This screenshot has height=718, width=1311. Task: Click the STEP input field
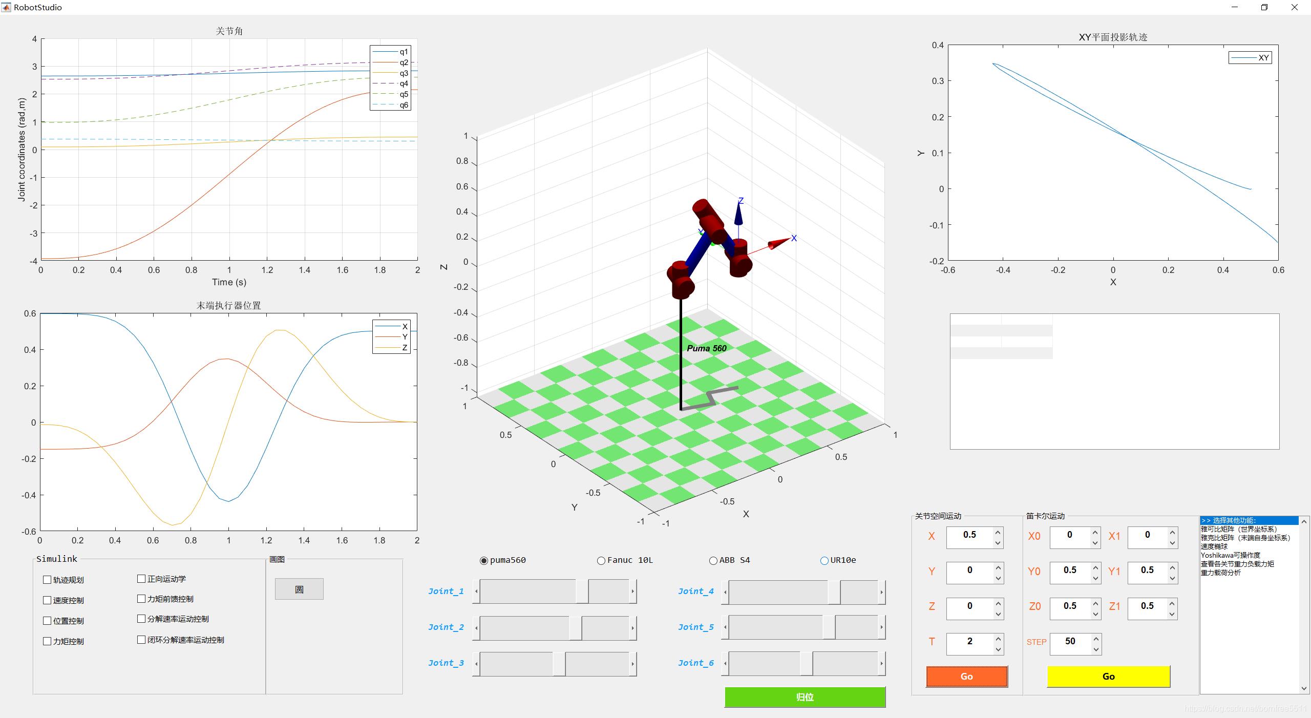pos(1070,644)
